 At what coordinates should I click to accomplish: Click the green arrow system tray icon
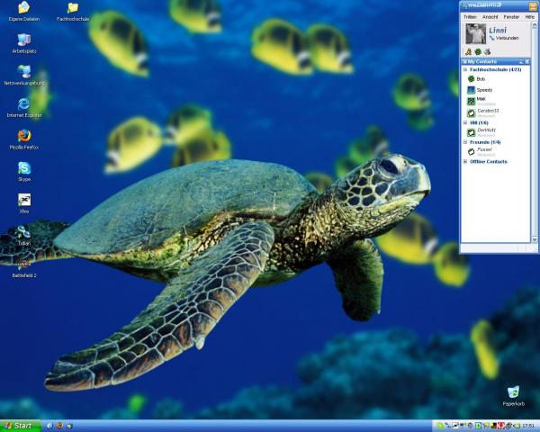click(479, 426)
